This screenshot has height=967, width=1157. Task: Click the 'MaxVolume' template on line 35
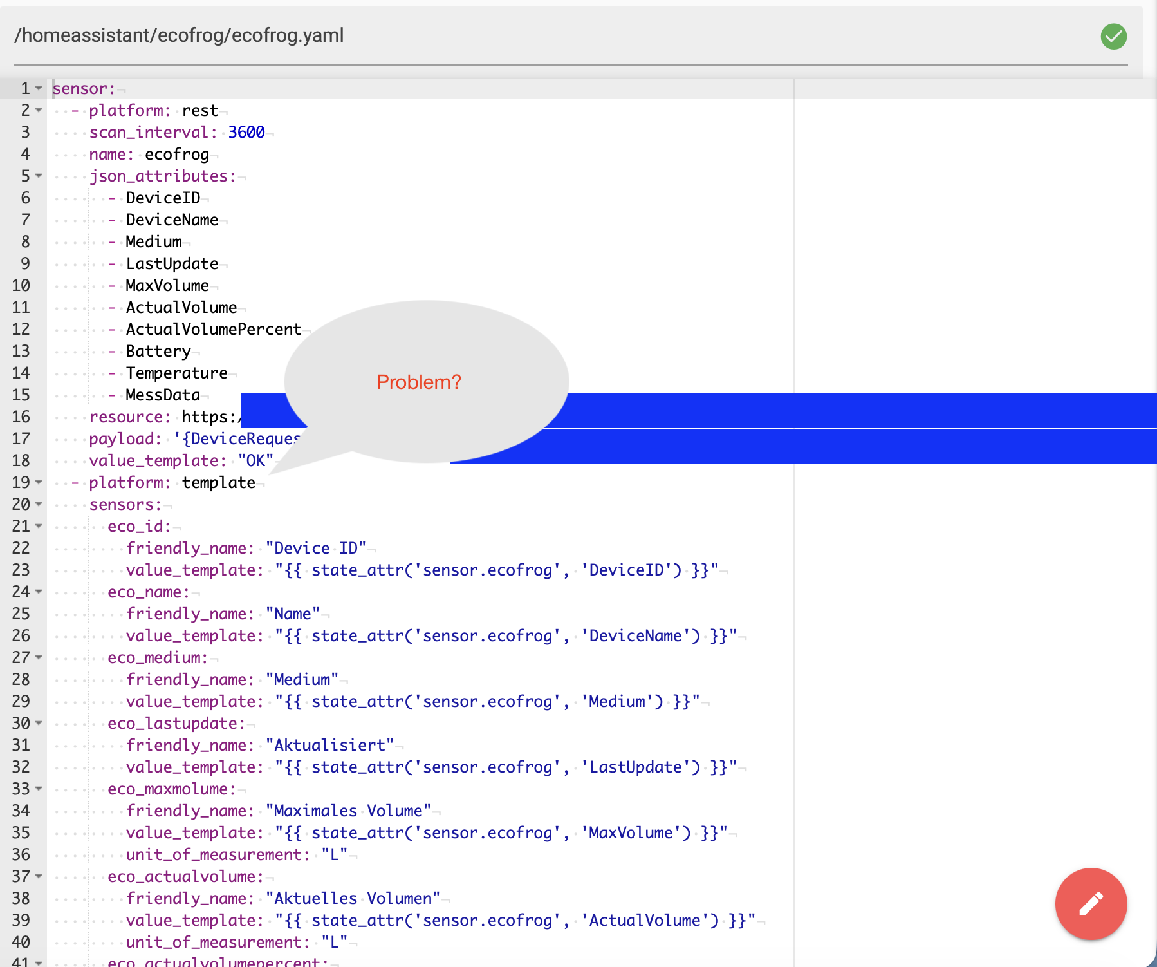coord(501,832)
